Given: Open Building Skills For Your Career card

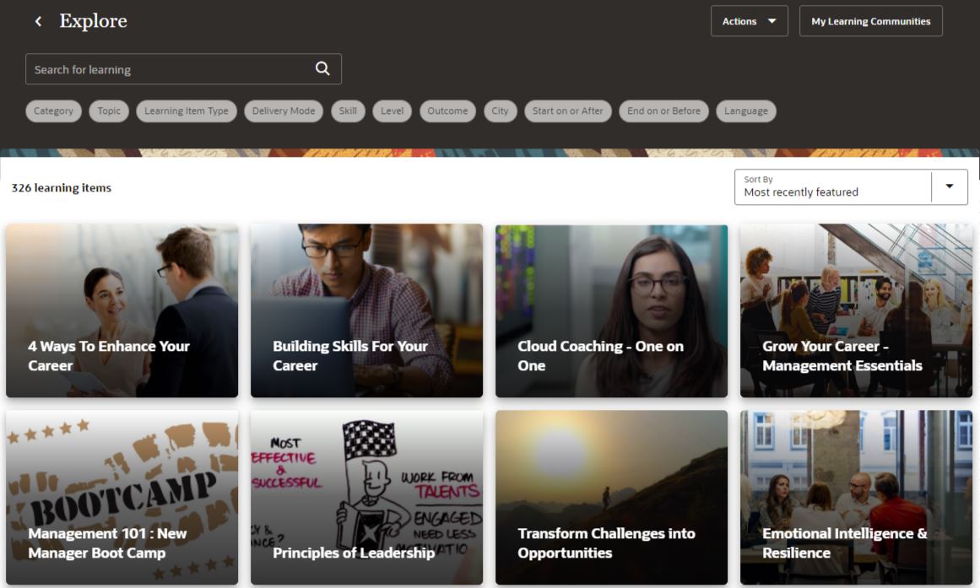Looking at the screenshot, I should pyautogui.click(x=367, y=310).
